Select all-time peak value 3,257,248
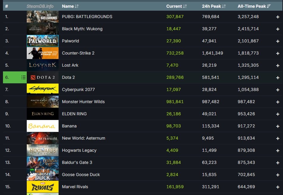283x195 pixels. pyautogui.click(x=248, y=17)
